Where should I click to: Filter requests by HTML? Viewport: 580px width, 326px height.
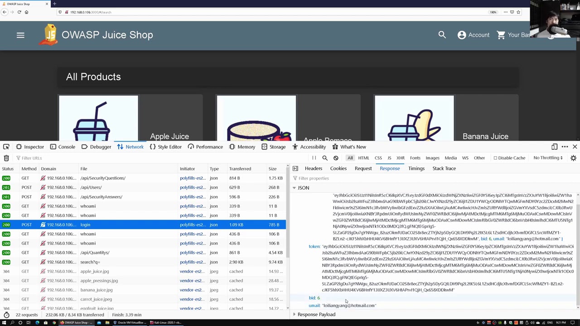pyautogui.click(x=363, y=158)
